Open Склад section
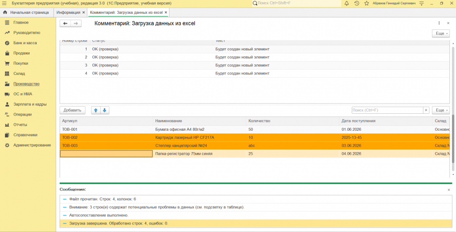The height and width of the screenshot is (232, 456). tap(19, 73)
